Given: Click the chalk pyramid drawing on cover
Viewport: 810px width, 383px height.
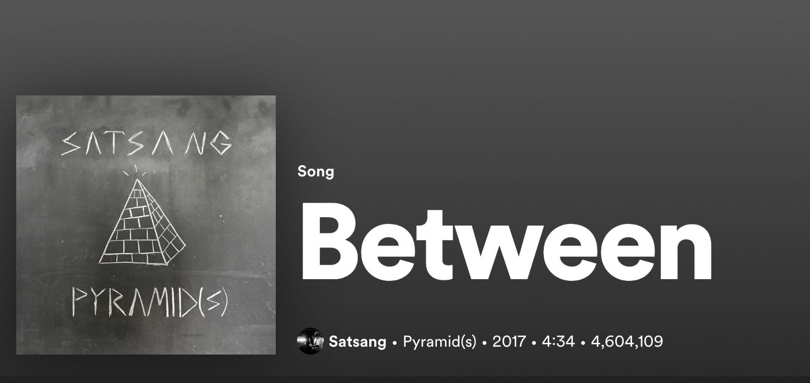Looking at the screenshot, I should 142,222.
